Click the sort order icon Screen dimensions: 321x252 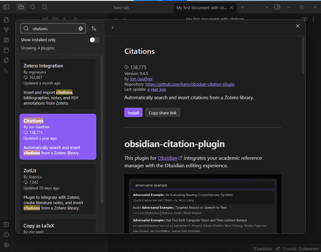(94, 28)
